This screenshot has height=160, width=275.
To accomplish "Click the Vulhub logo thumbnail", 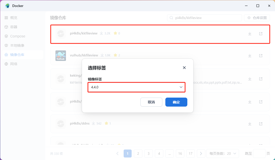I will pyautogui.click(x=61, y=56).
